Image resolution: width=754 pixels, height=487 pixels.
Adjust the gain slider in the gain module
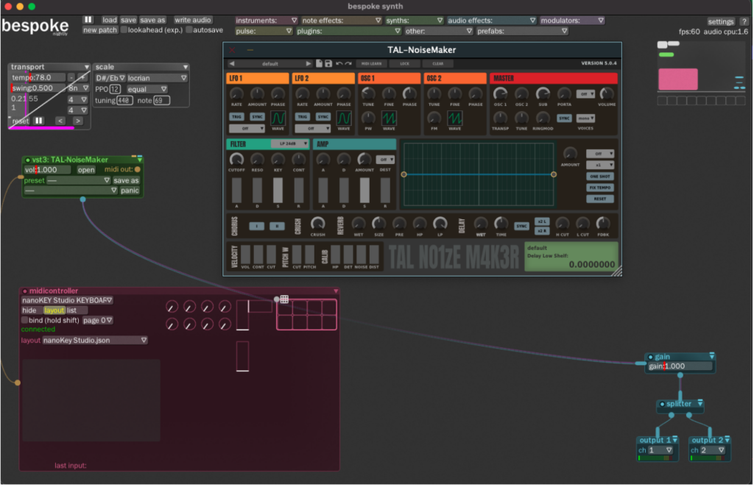pyautogui.click(x=681, y=366)
